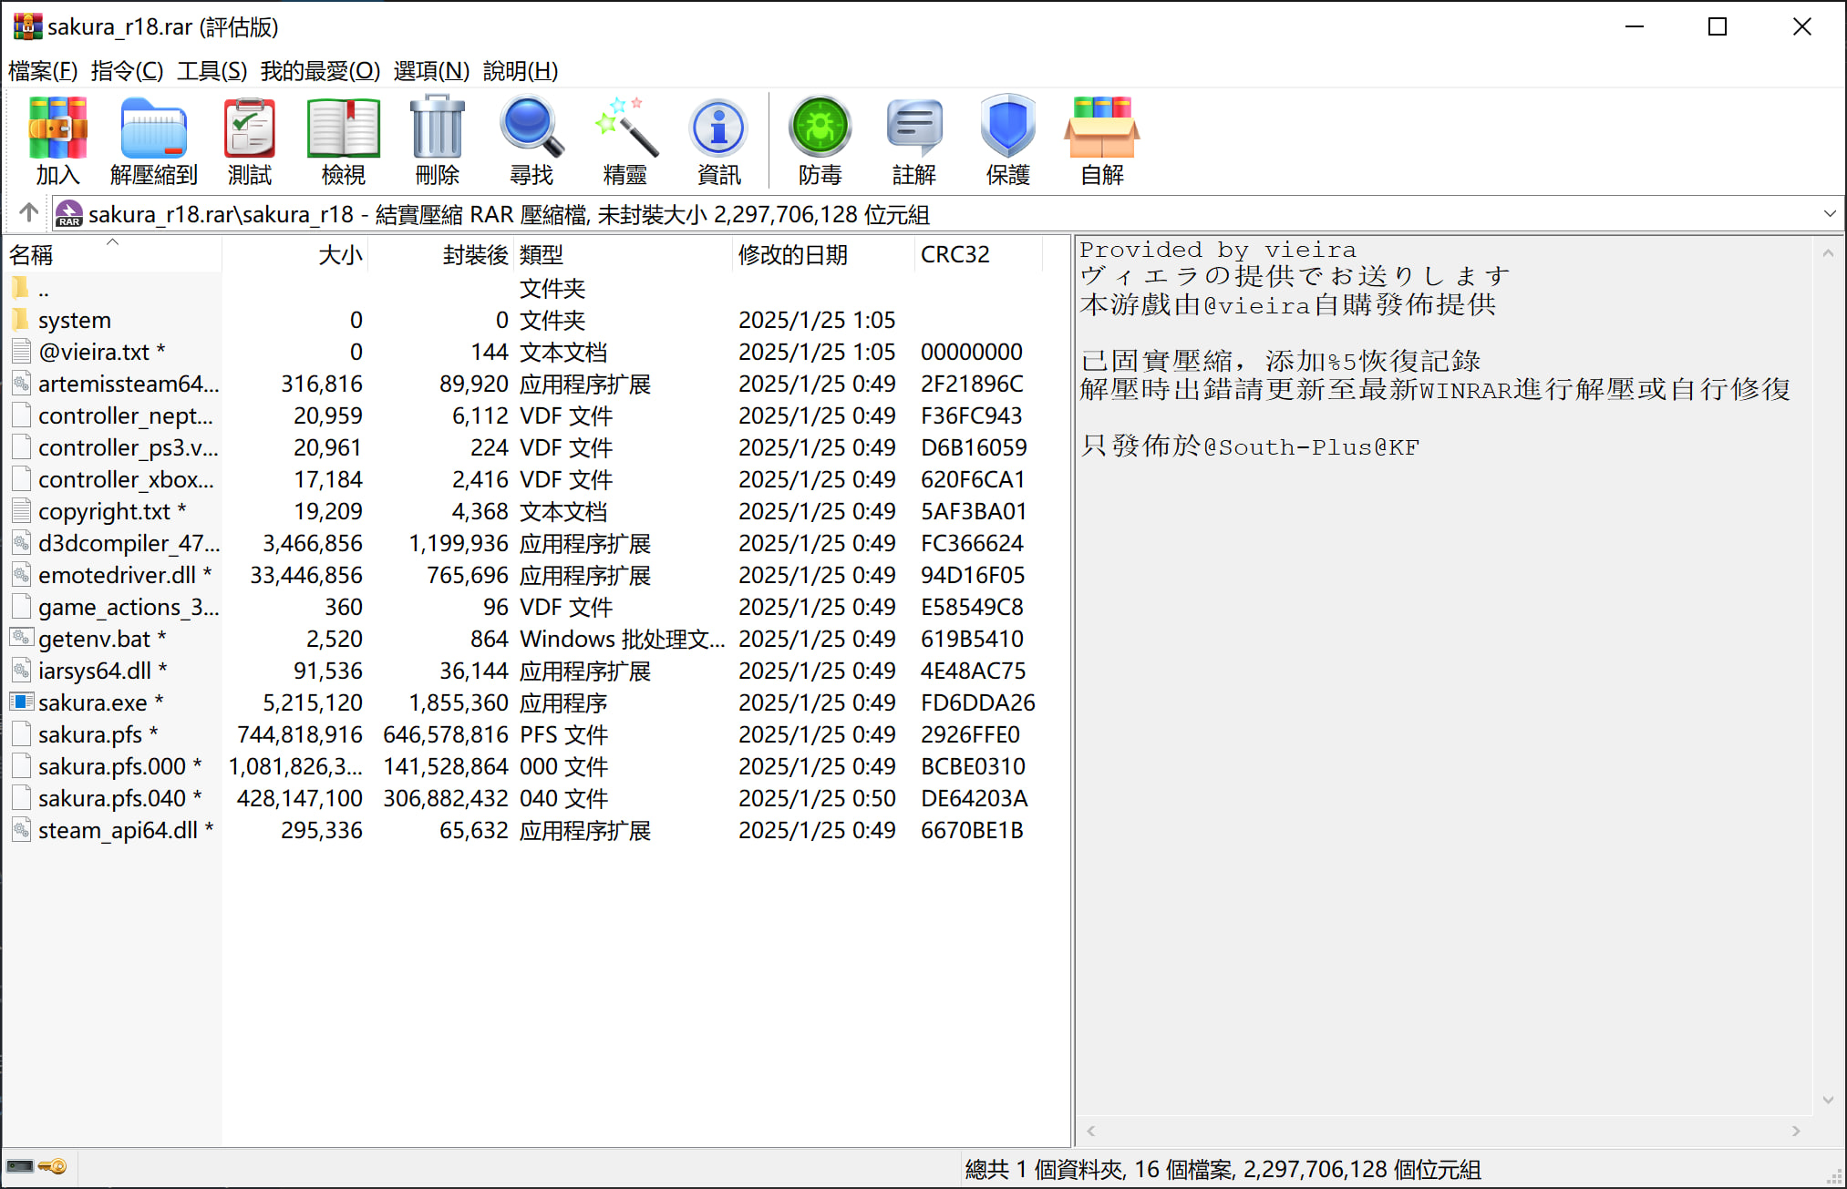
Task: Click the comment pane scroll-down arrow
Action: (1827, 1100)
